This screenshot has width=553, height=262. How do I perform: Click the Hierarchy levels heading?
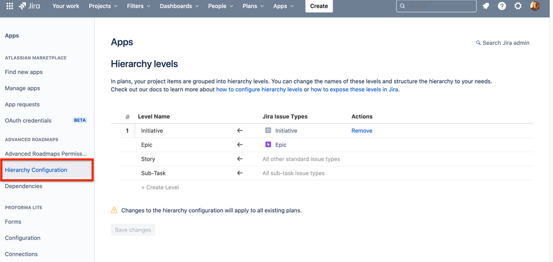[144, 64]
